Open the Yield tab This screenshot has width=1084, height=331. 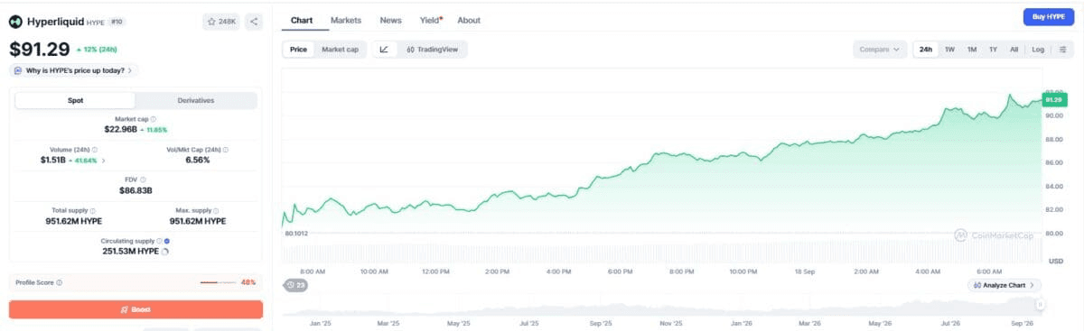coord(431,20)
